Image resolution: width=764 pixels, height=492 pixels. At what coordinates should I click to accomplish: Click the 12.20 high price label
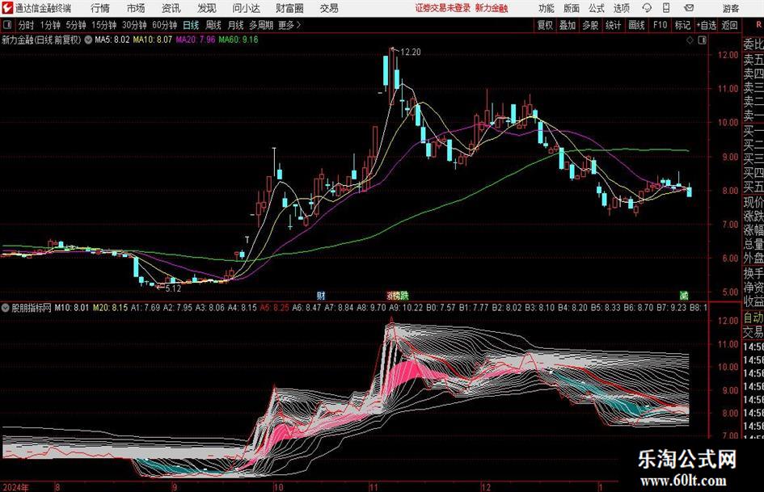point(411,53)
